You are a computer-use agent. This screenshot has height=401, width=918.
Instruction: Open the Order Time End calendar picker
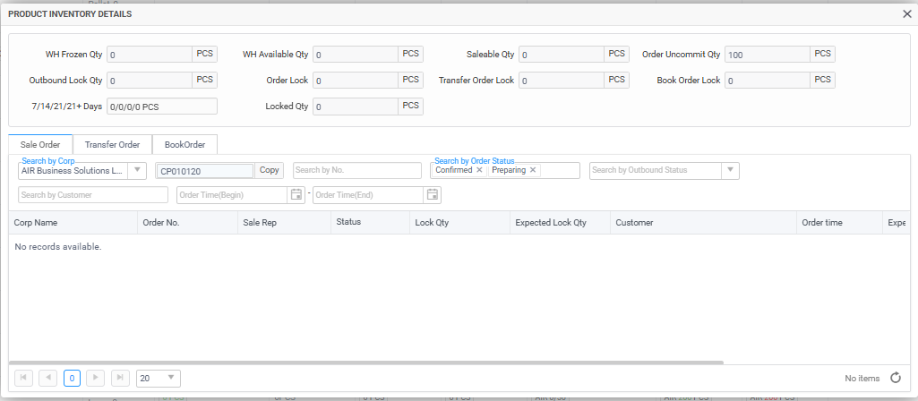click(x=433, y=195)
